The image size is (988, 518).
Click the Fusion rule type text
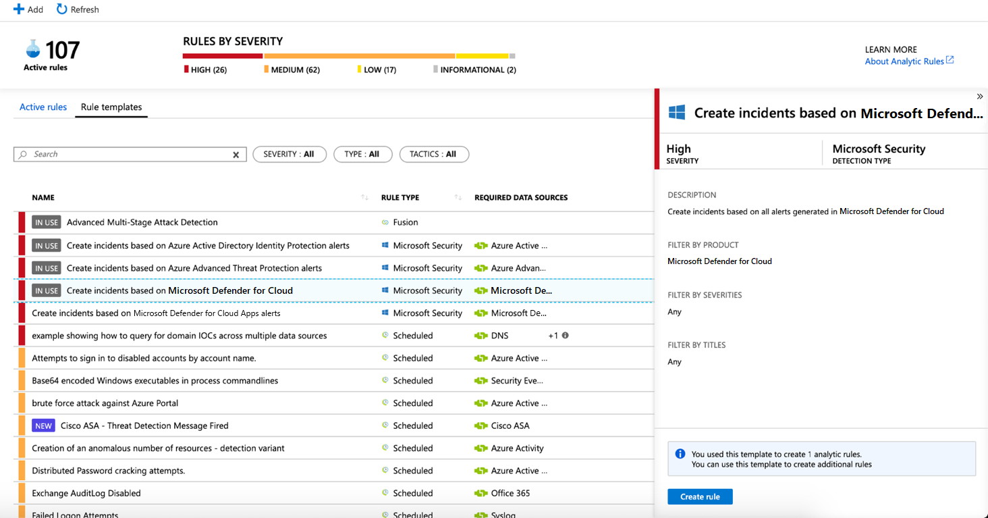click(x=406, y=222)
